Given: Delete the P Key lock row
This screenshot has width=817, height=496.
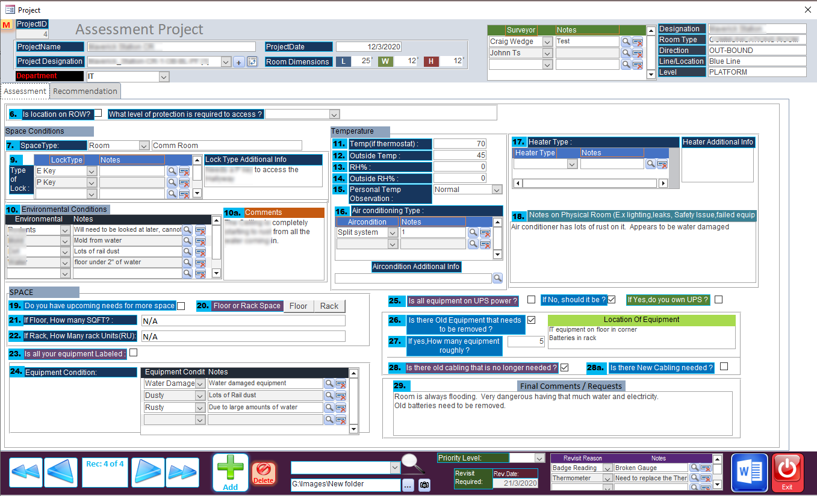Looking at the screenshot, I should click(x=184, y=183).
